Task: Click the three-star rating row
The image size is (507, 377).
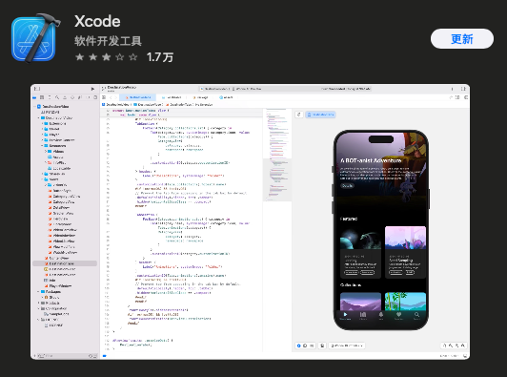Action: 107,57
